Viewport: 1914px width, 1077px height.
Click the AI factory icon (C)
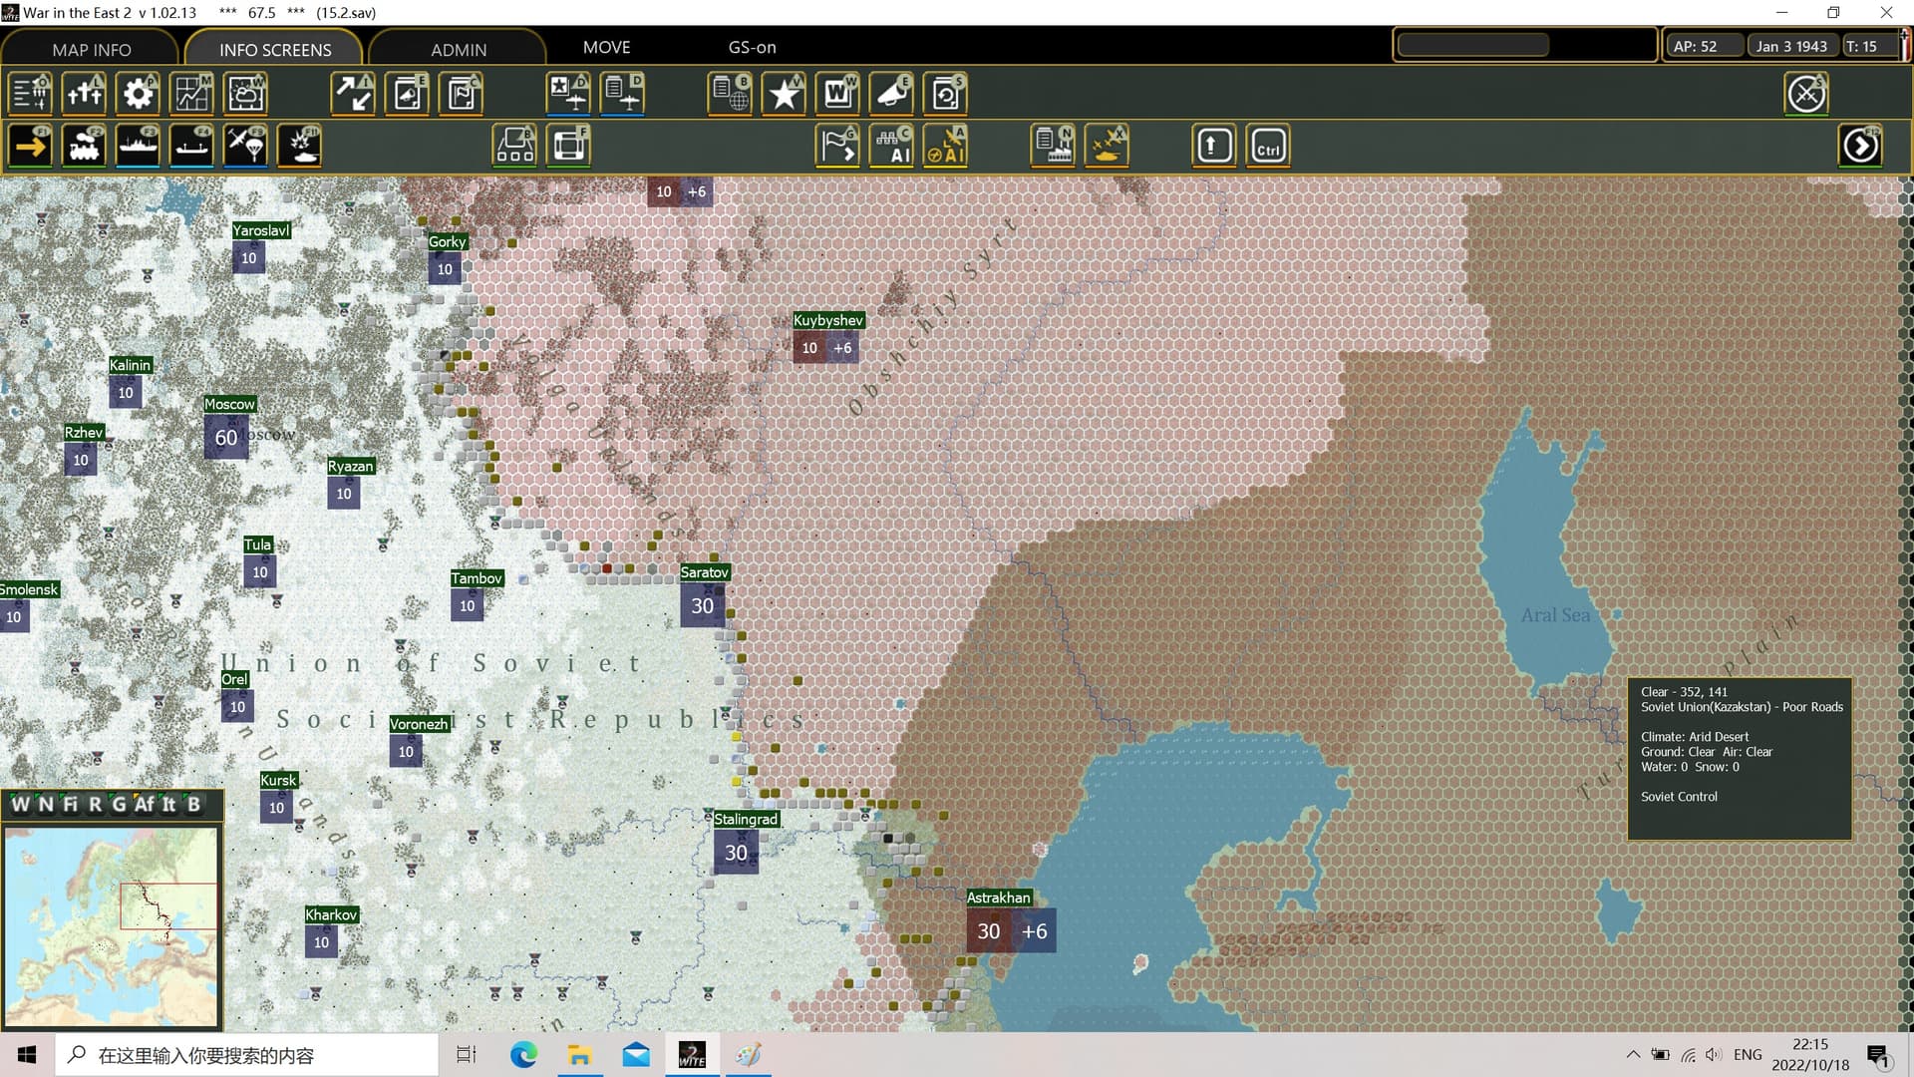[x=891, y=146]
